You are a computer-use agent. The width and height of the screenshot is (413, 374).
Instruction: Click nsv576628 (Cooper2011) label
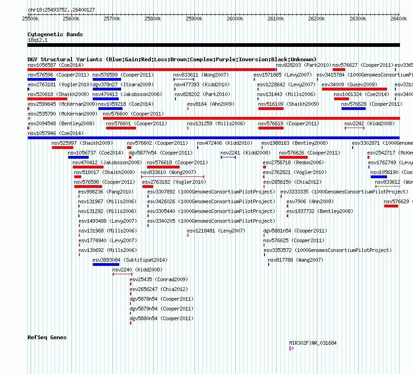pyautogui.click(x=372, y=104)
